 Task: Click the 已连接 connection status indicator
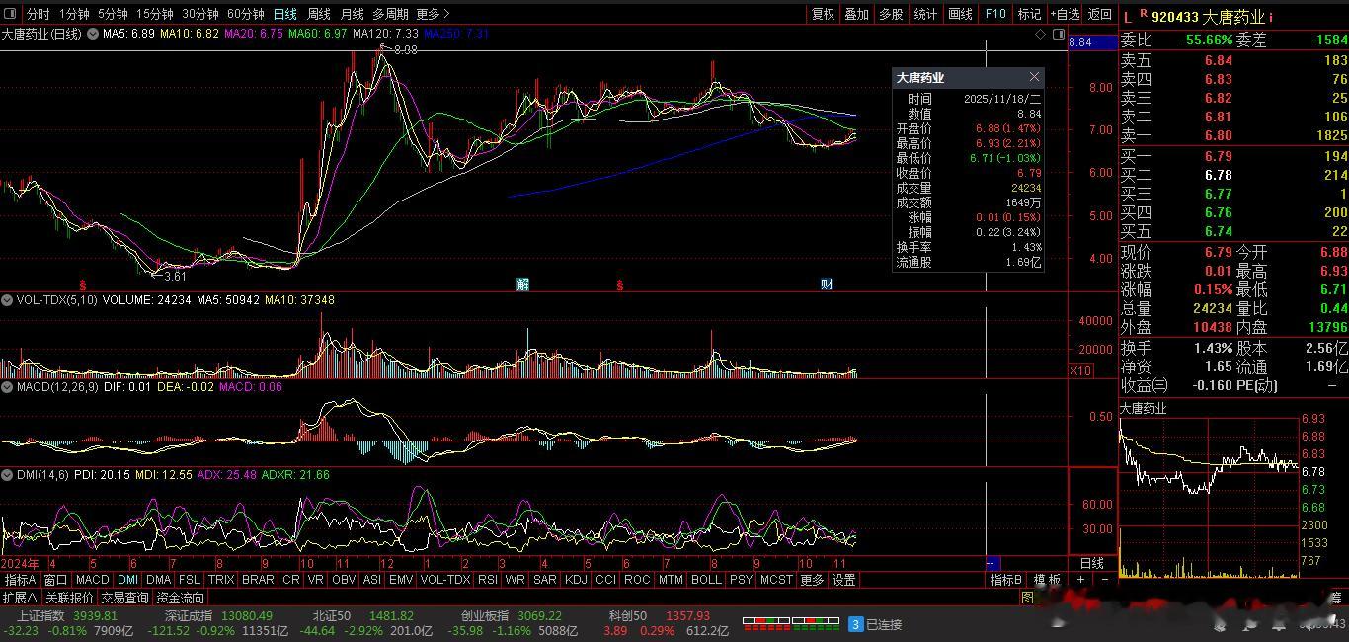click(x=875, y=624)
